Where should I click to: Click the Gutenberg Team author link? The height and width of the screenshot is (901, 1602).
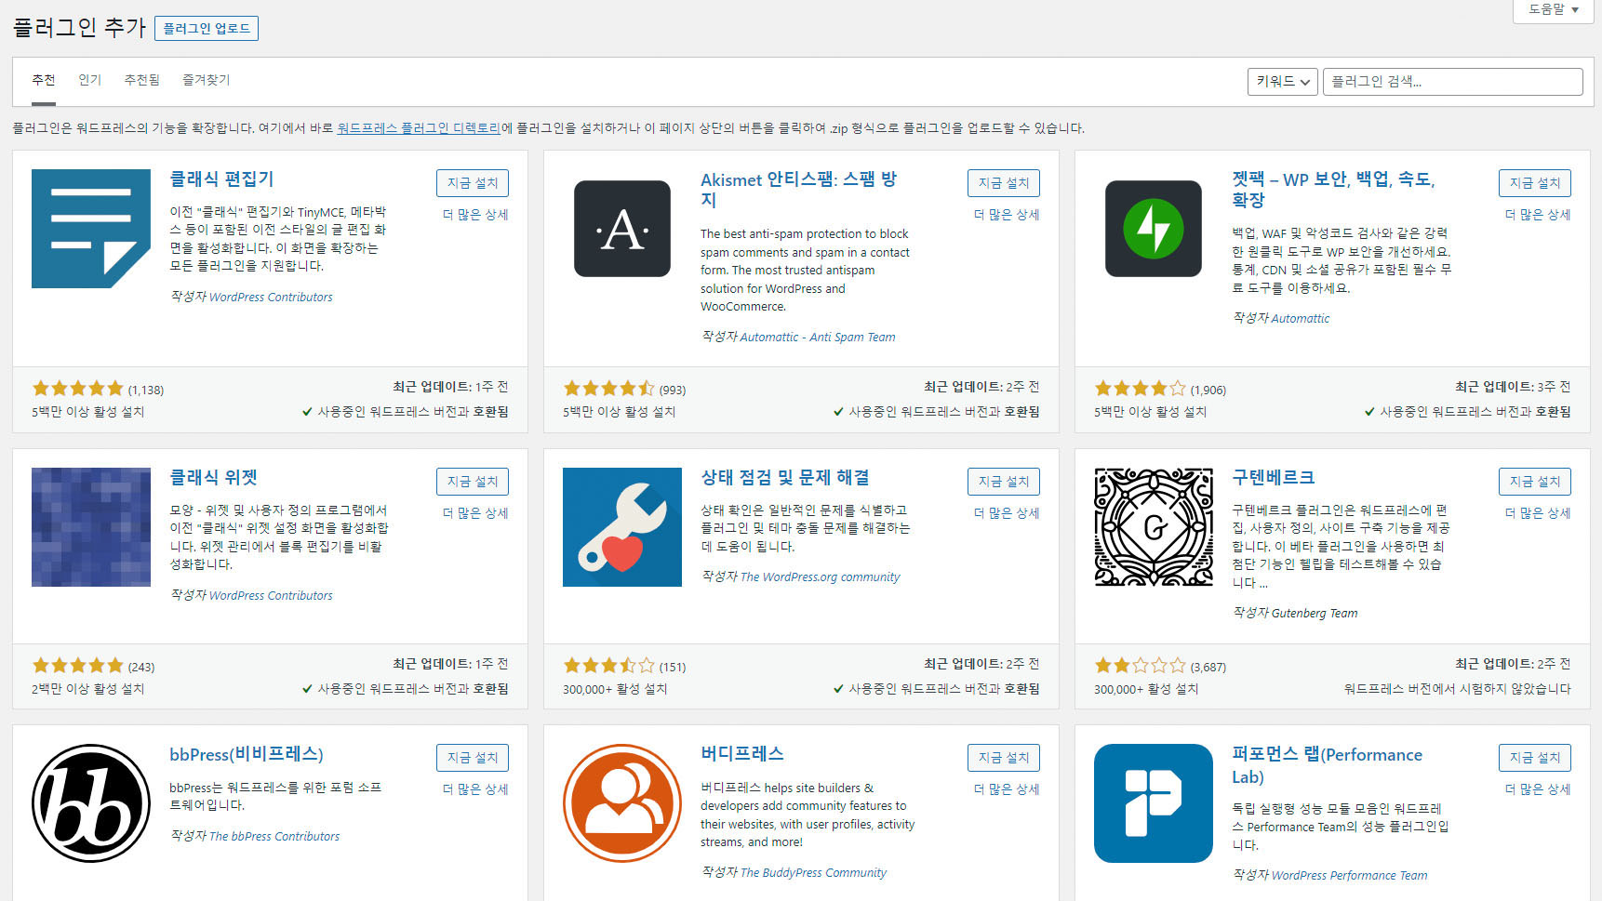pyautogui.click(x=1315, y=614)
